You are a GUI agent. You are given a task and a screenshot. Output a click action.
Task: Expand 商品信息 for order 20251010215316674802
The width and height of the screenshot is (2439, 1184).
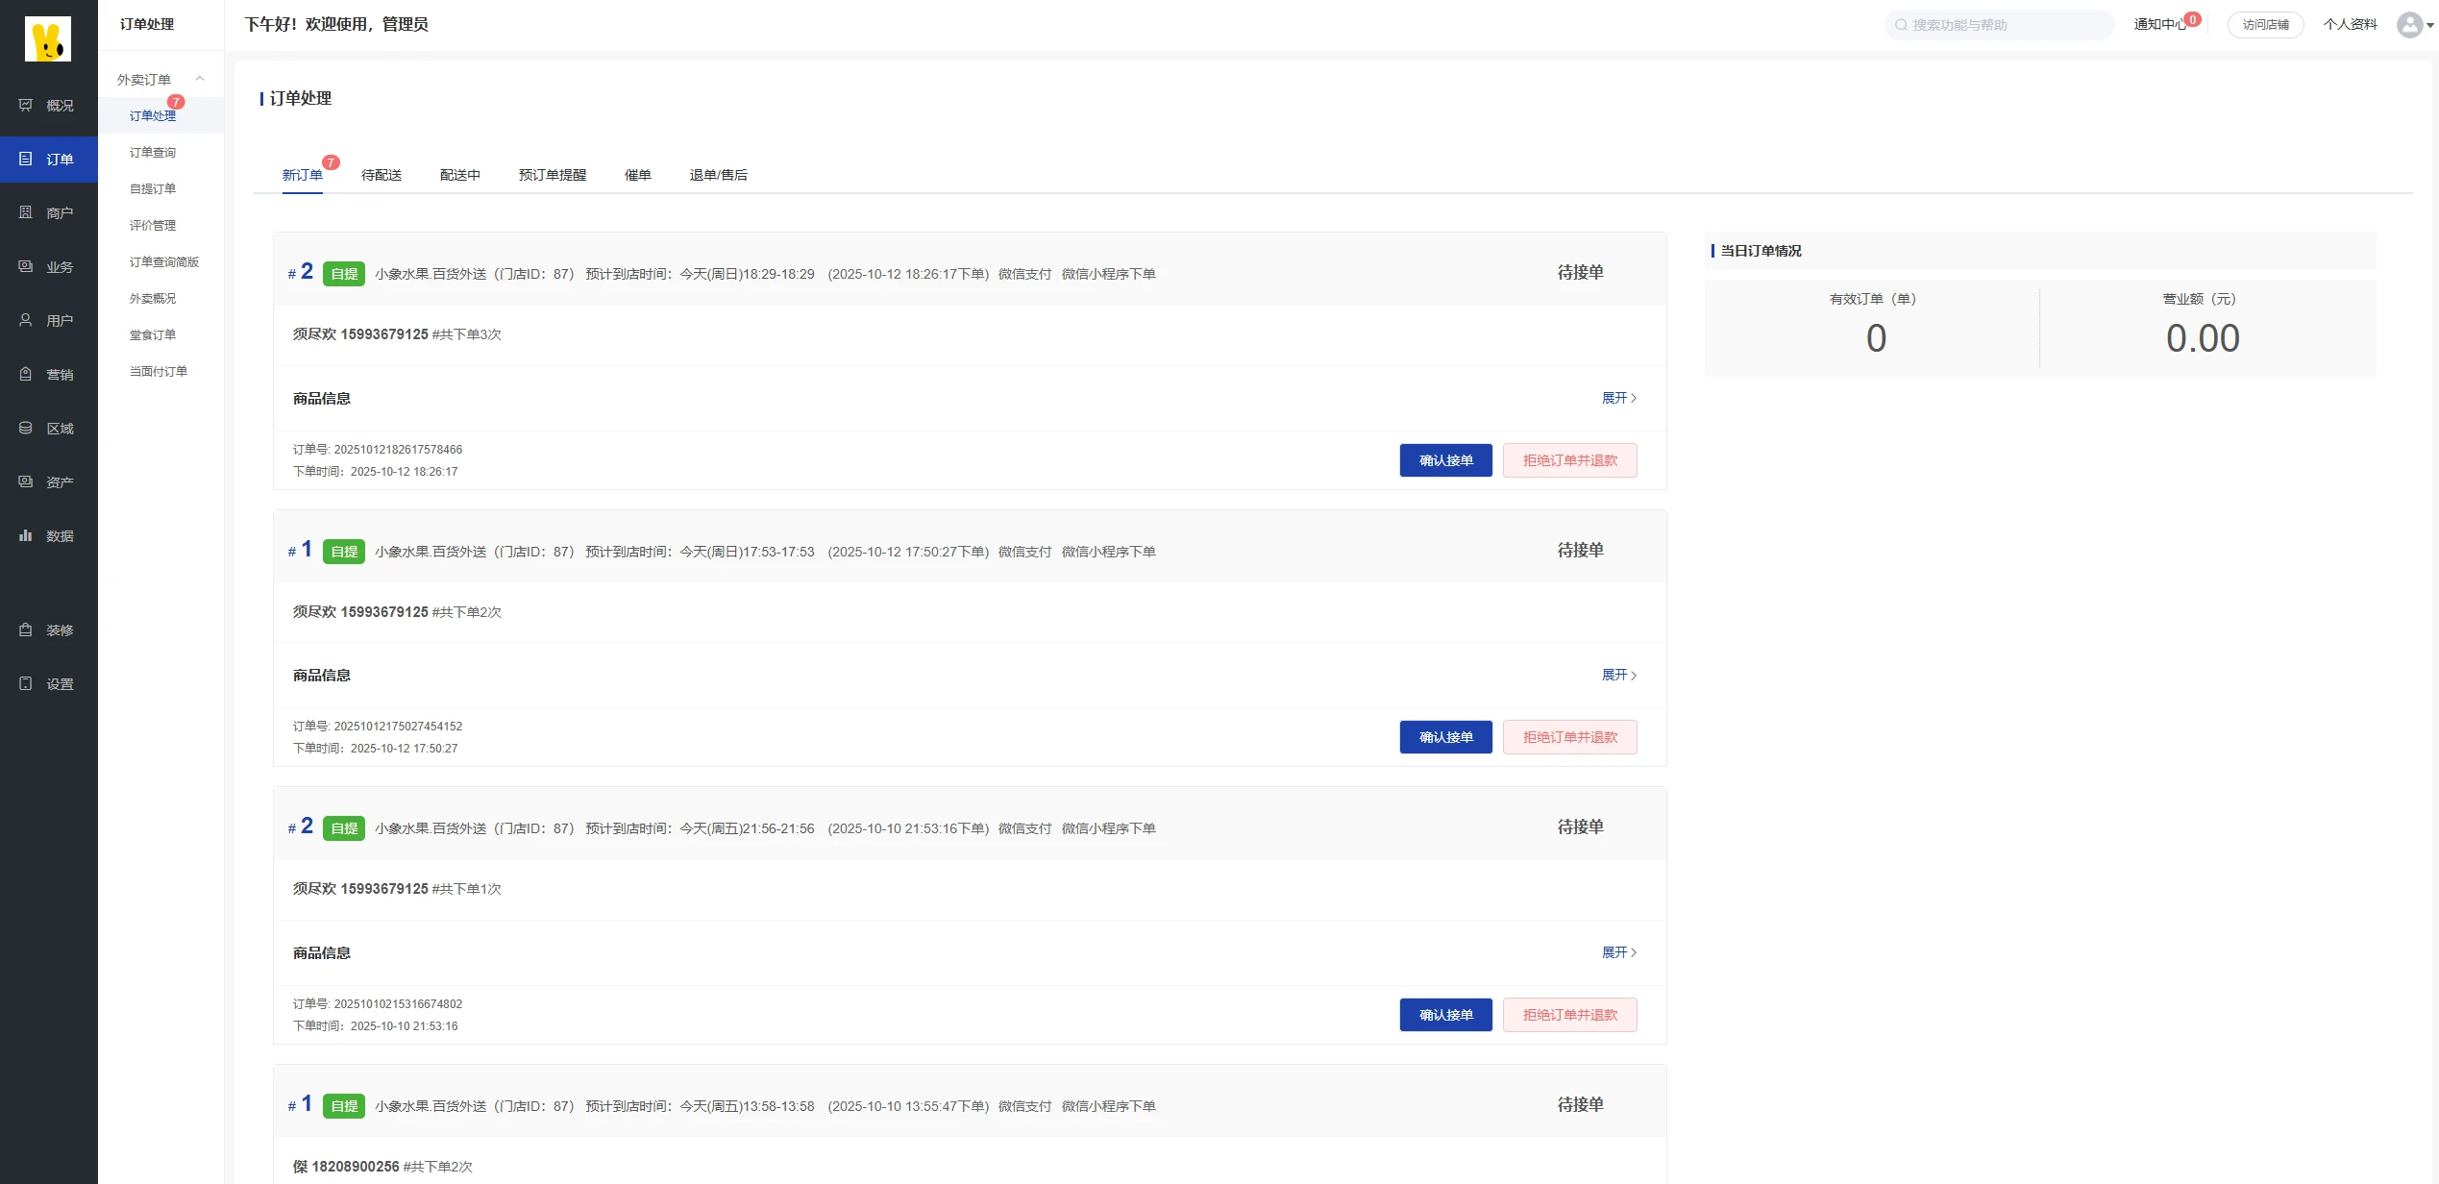point(1618,952)
